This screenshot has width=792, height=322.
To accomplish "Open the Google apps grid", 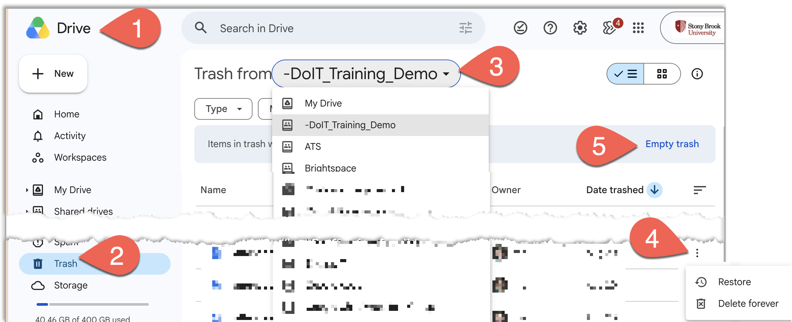I will click(x=638, y=28).
